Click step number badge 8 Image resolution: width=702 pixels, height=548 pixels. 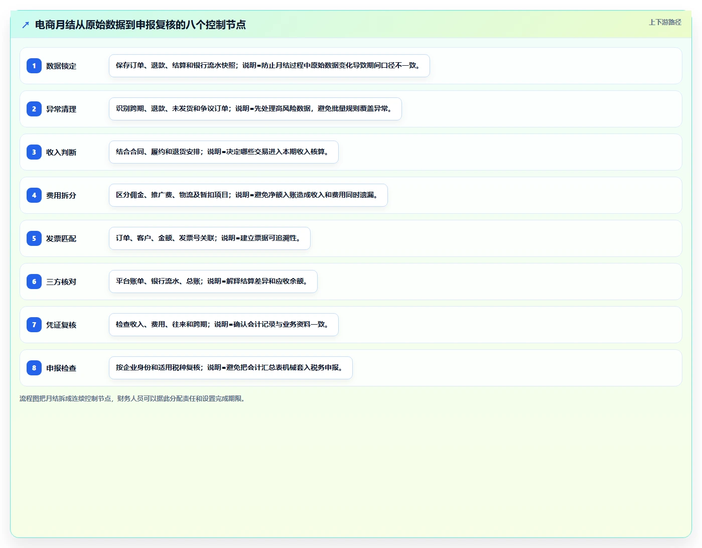click(x=34, y=368)
